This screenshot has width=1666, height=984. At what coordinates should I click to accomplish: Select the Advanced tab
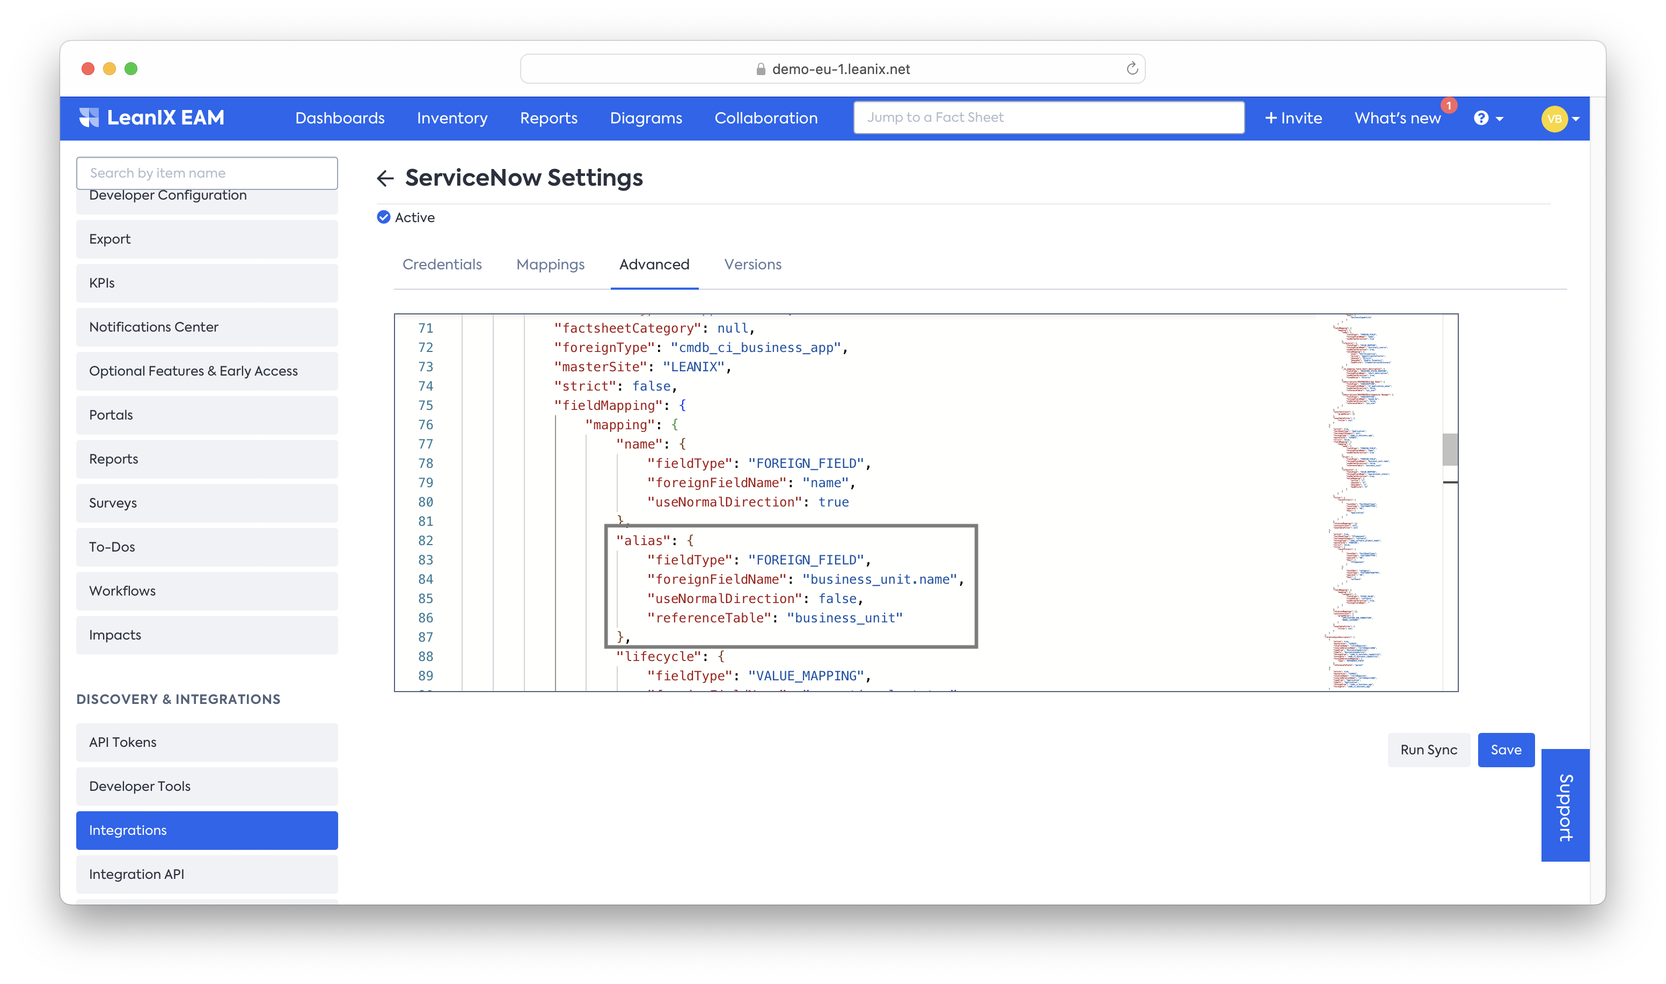(655, 265)
